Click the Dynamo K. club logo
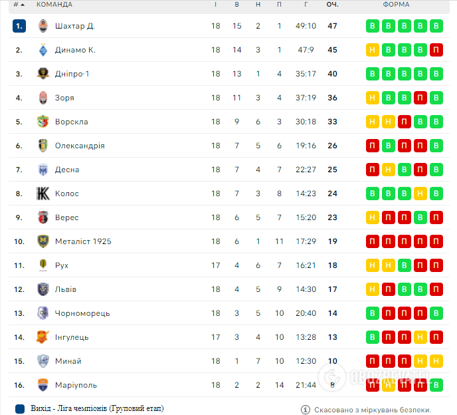Image resolution: width=457 pixels, height=415 pixels. pos(43,50)
